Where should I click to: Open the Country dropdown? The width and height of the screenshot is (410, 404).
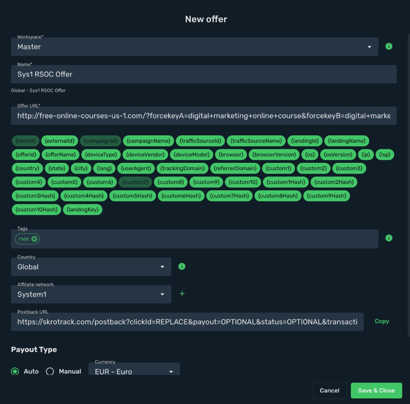tap(91, 267)
